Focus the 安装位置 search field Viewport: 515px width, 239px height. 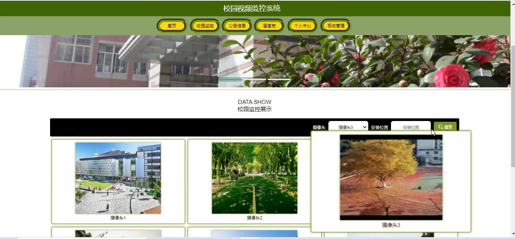point(411,127)
